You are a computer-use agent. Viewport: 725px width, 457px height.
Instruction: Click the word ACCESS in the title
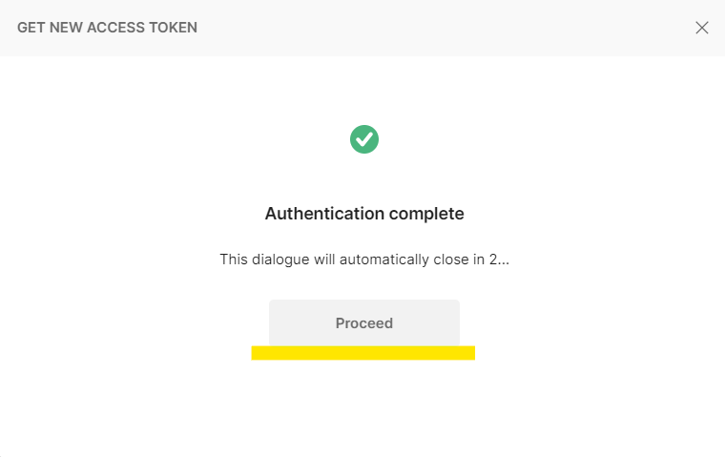[115, 28]
